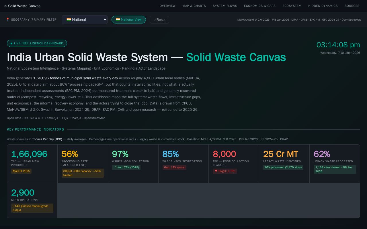
Task: Click the 8,000 leakage value
Action: tap(225, 154)
